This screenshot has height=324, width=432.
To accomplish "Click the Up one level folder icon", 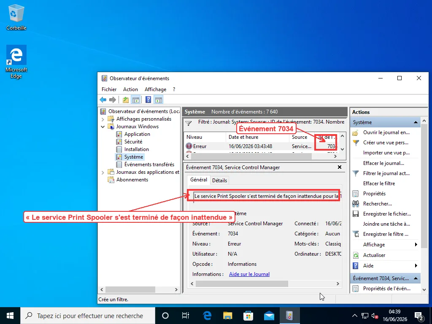I will [126, 100].
